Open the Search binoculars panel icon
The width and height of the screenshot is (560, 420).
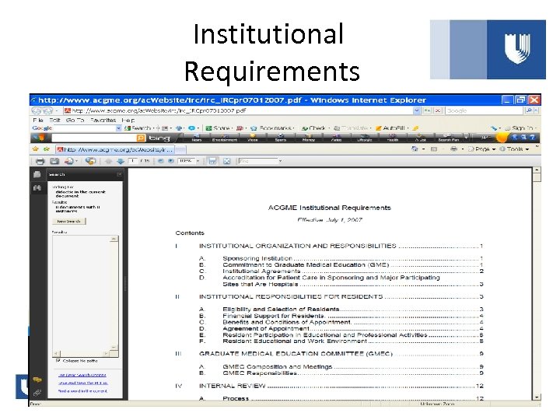click(x=37, y=187)
